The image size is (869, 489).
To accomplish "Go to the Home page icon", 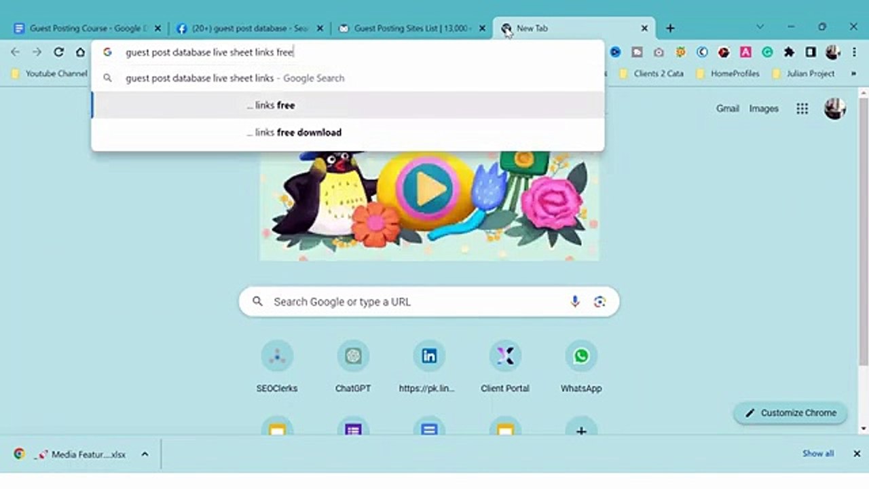I will point(80,52).
